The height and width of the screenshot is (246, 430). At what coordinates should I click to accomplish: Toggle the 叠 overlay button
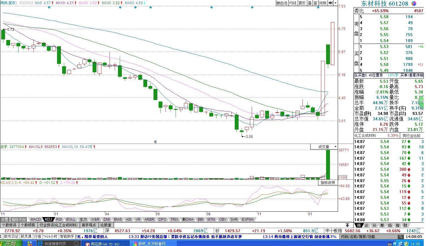coord(310,3)
